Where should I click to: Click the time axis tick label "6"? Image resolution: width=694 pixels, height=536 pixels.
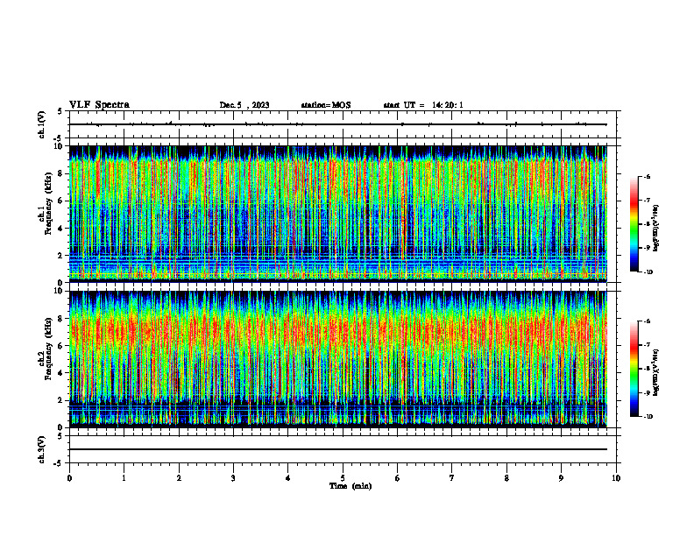click(398, 478)
